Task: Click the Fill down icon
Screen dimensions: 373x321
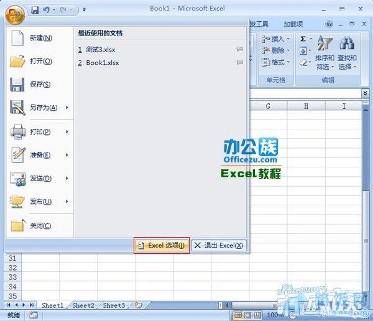Action: pyautogui.click(x=303, y=51)
